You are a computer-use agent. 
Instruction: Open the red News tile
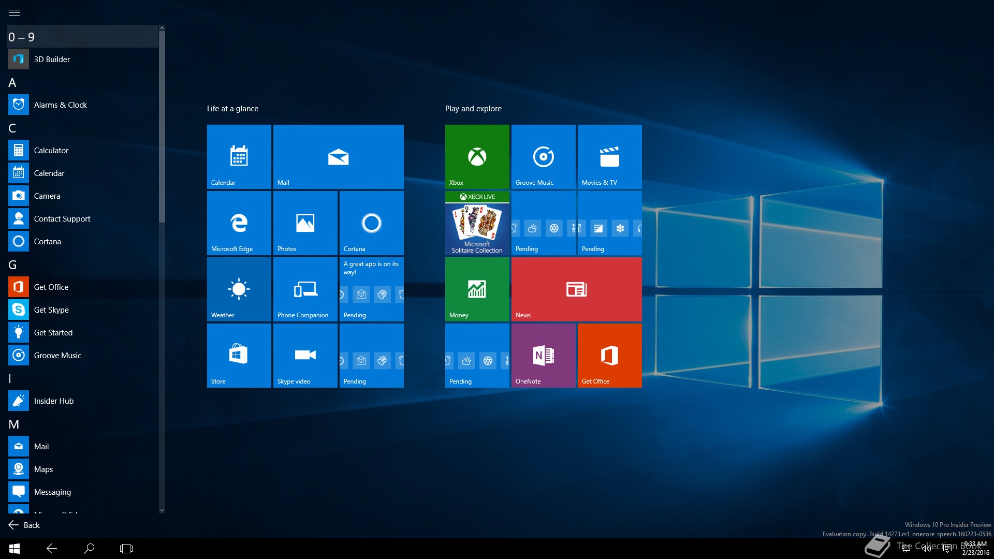coord(577,289)
